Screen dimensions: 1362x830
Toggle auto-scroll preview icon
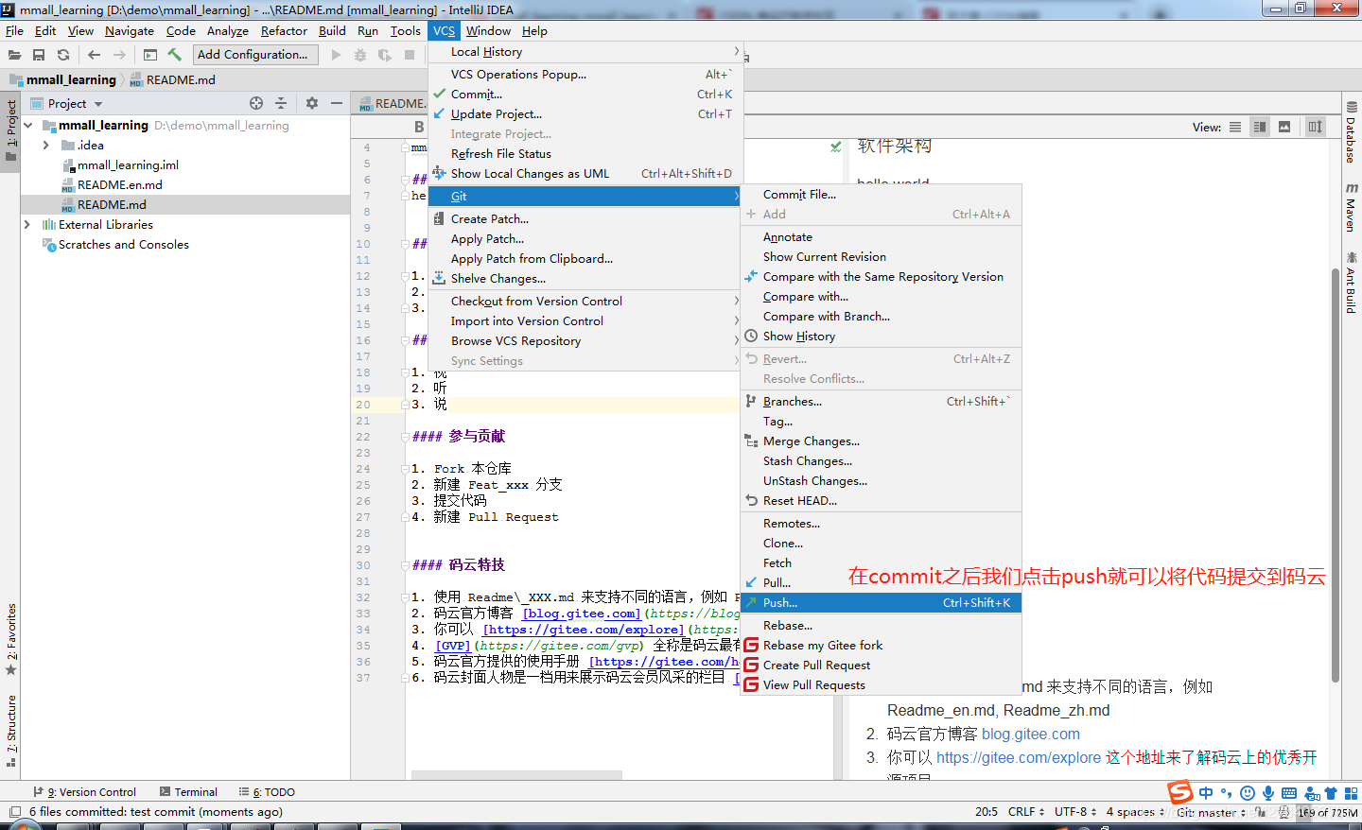(1316, 127)
